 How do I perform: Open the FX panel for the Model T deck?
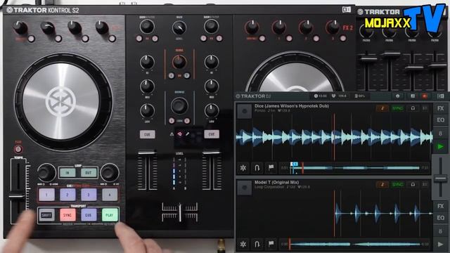440,206
